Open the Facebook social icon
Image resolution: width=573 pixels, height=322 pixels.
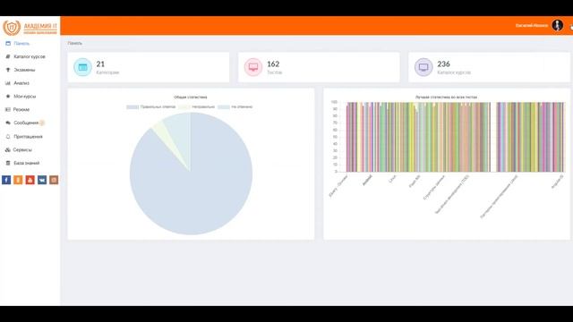tap(6, 180)
